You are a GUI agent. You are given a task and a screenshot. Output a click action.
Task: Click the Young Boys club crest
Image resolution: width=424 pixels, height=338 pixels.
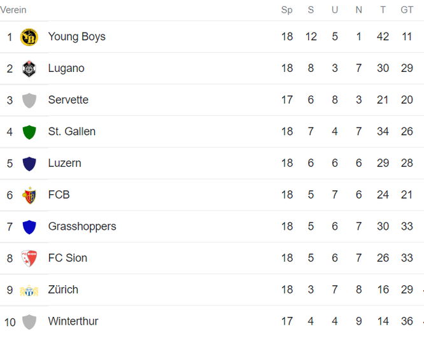[x=29, y=37]
